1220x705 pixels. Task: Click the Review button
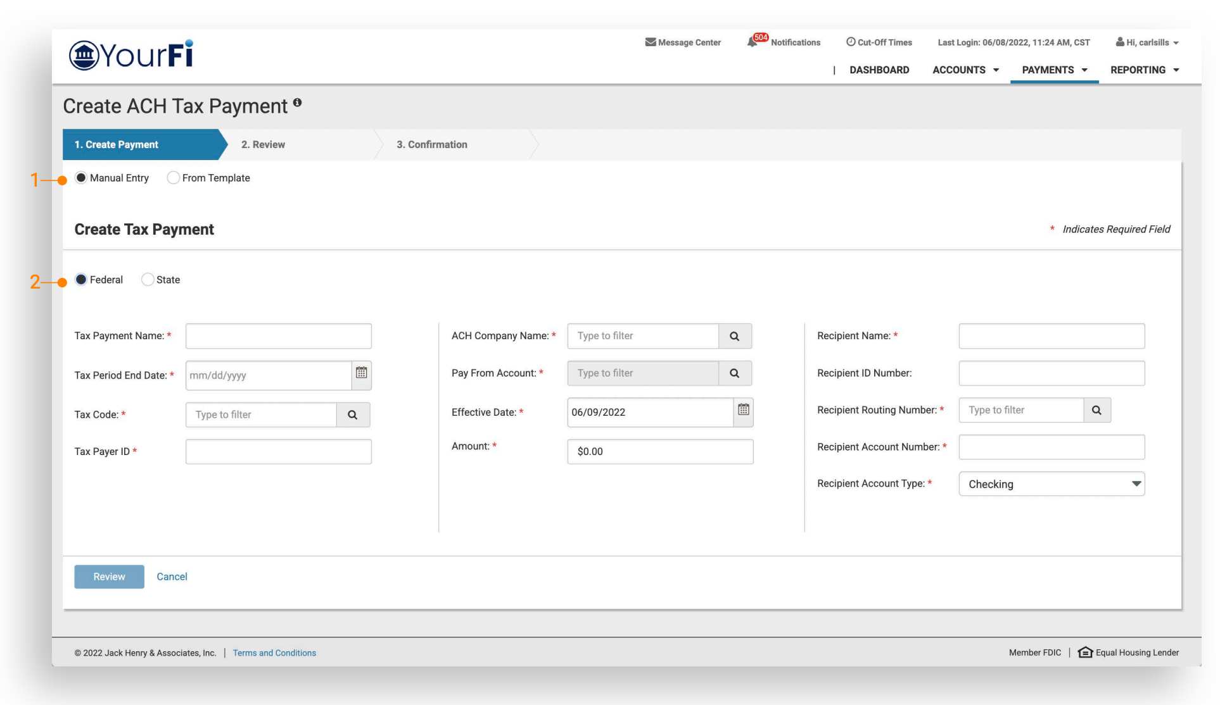coord(109,577)
